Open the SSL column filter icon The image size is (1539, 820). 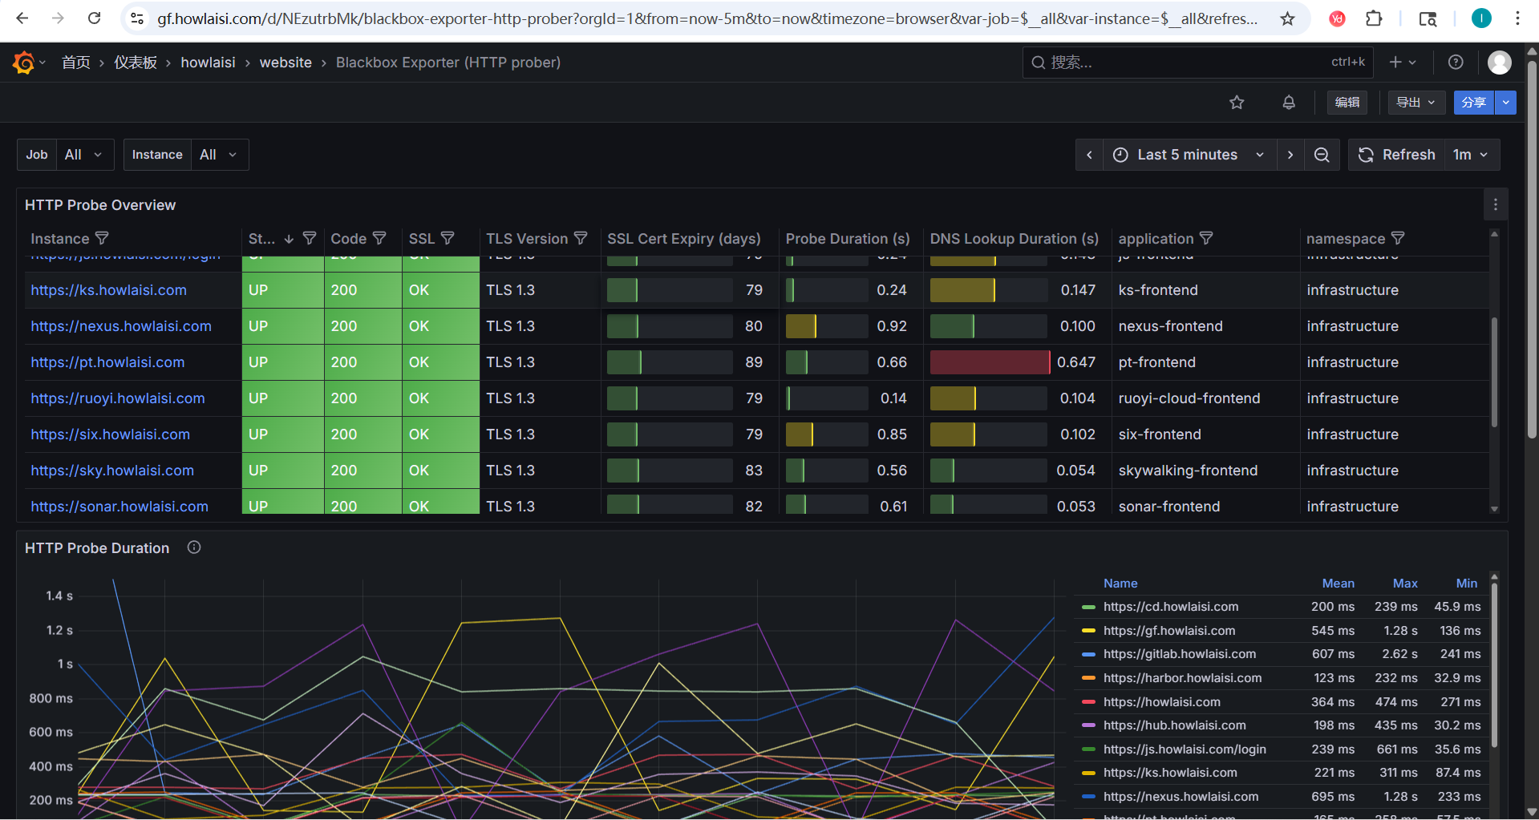coord(448,238)
